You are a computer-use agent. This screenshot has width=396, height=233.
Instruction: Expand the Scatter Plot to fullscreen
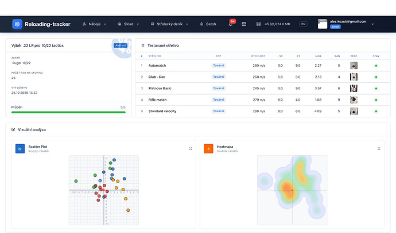click(x=190, y=148)
